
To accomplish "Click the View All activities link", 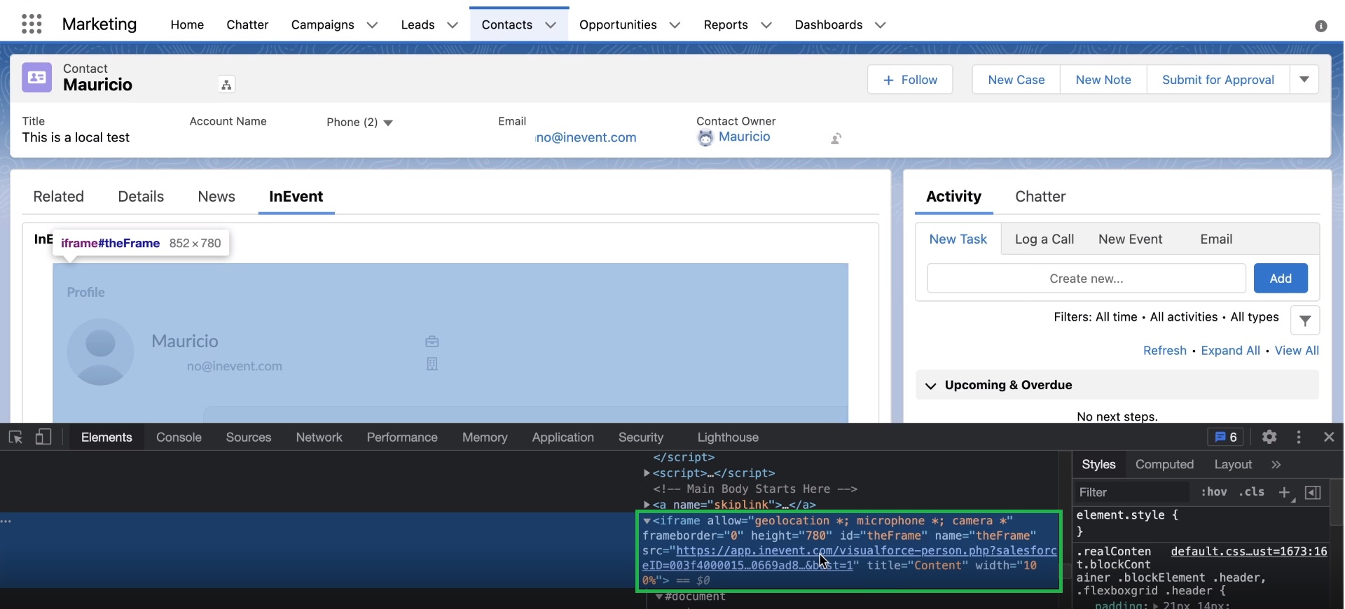I will coord(1297,351).
